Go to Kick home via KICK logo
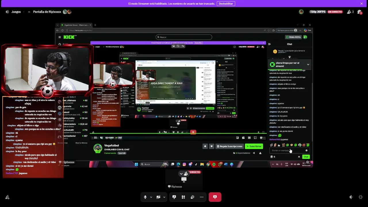 [x=70, y=37]
